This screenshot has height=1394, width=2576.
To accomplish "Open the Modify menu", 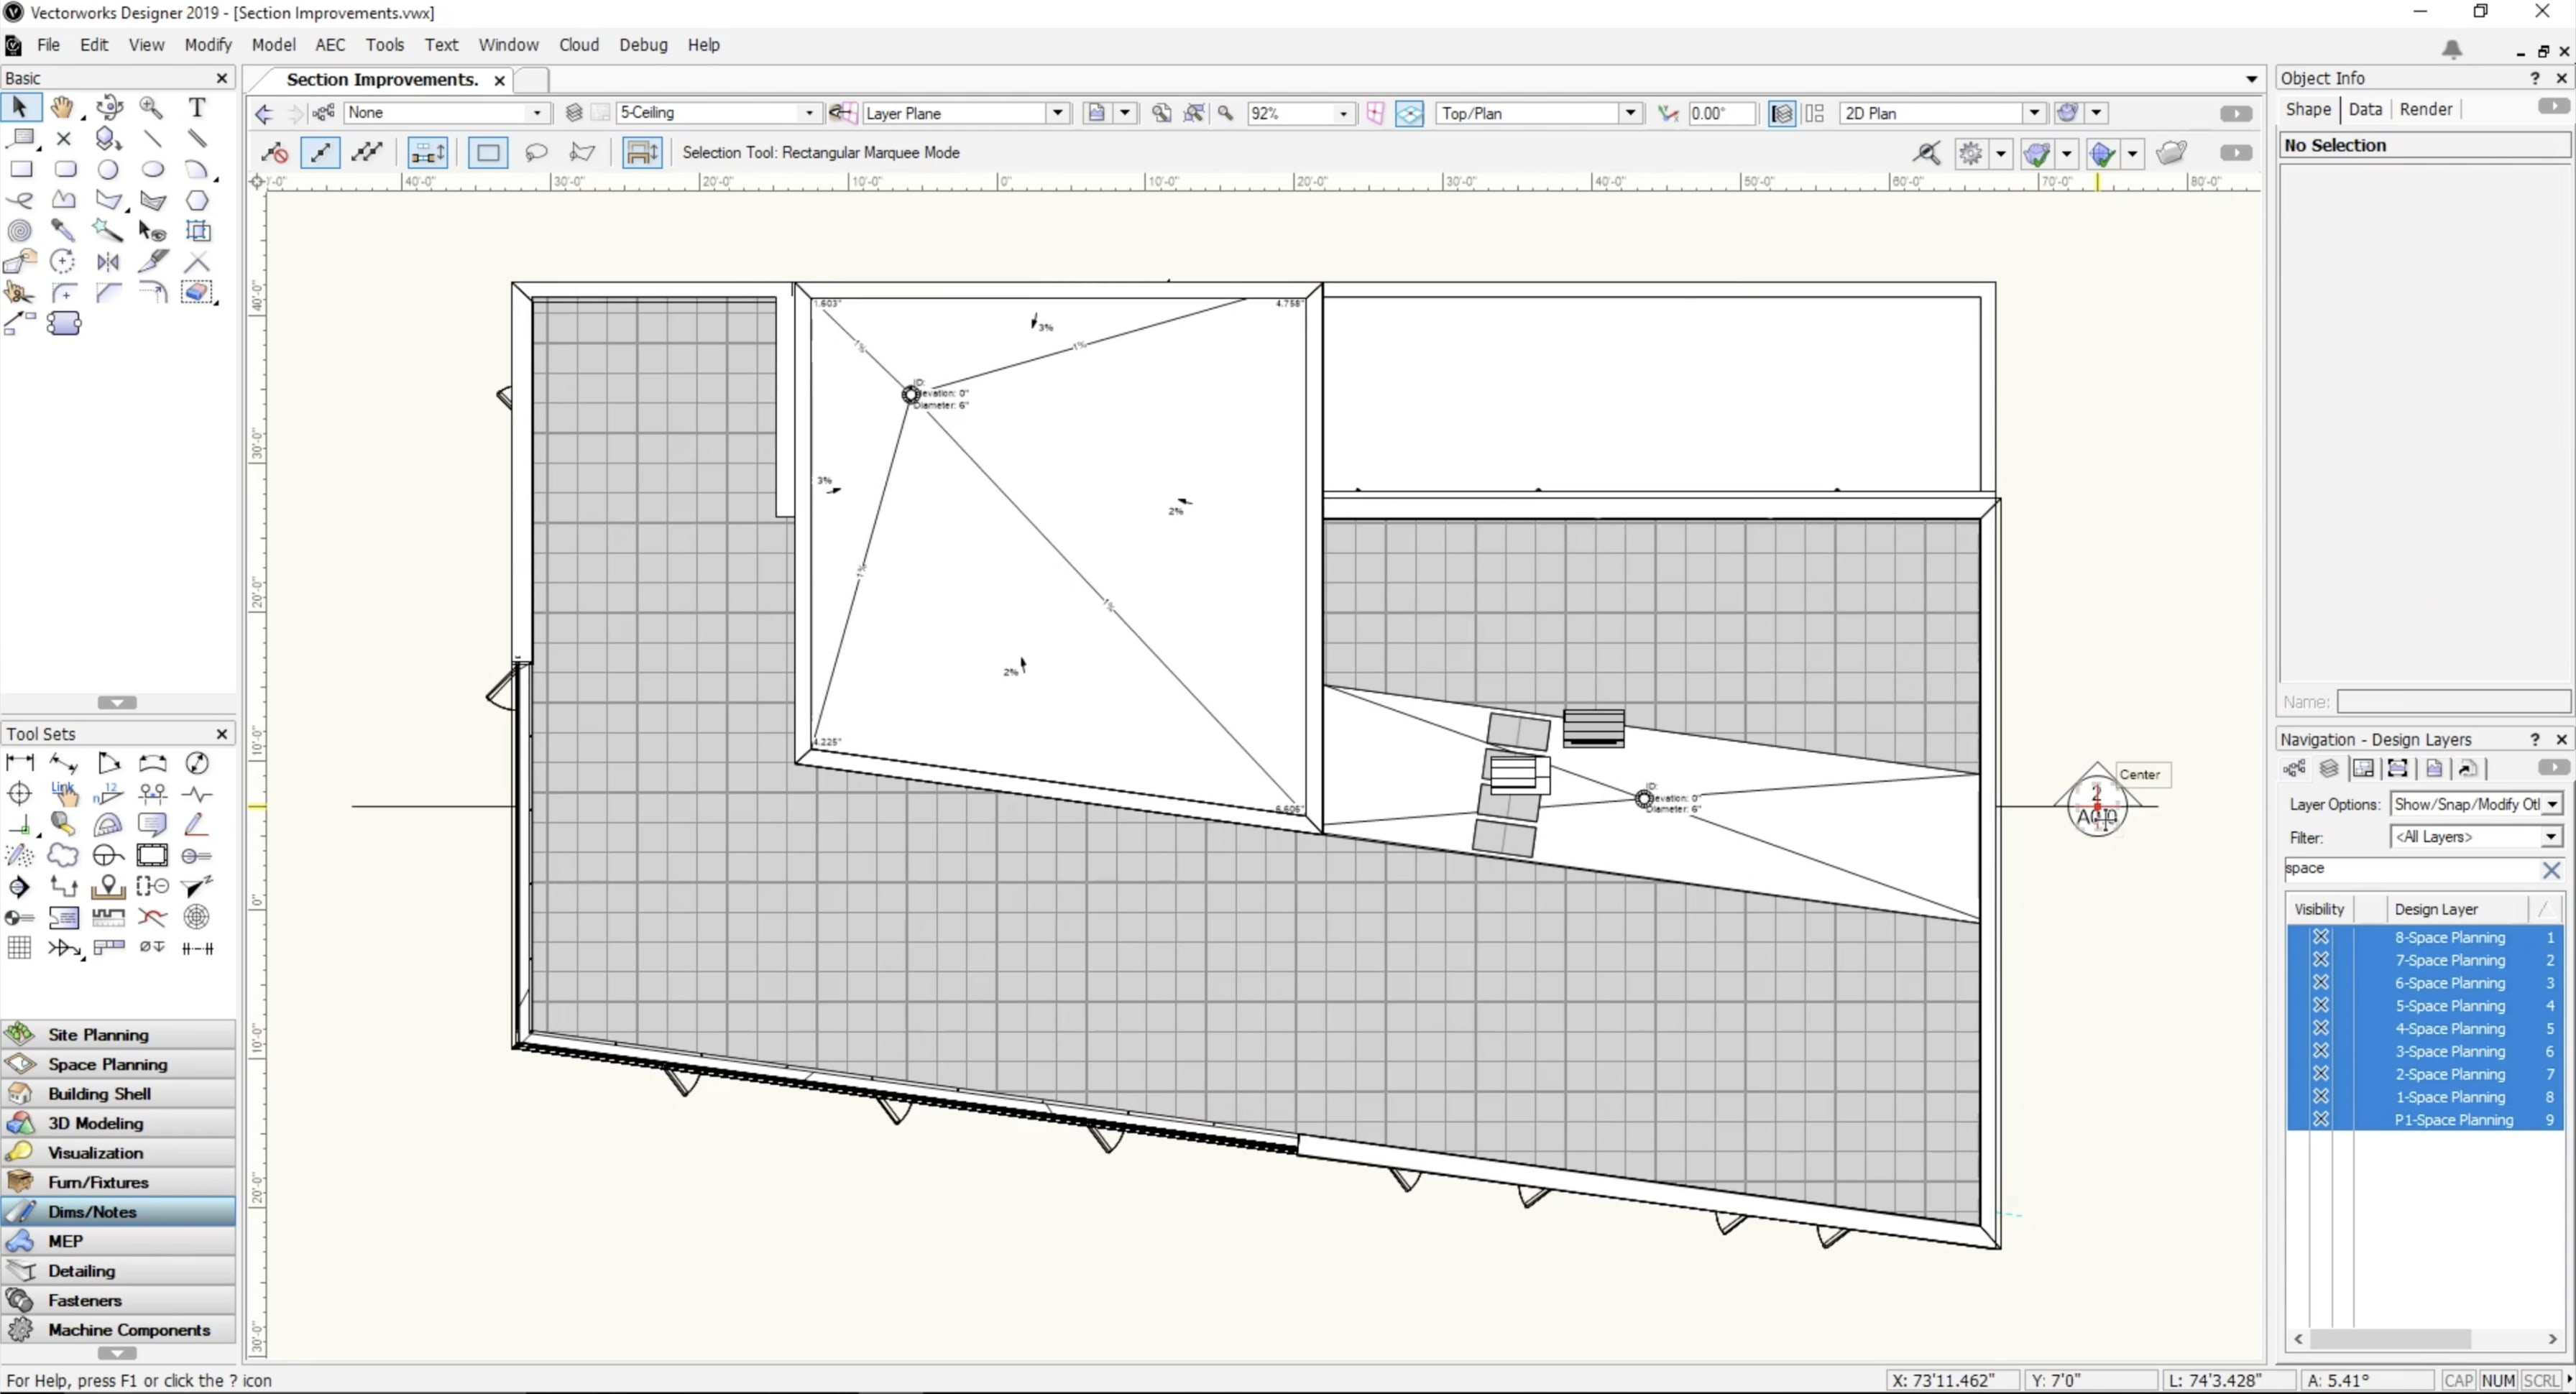I will point(208,45).
